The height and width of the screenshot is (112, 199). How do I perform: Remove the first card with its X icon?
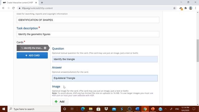[x=45, y=48]
